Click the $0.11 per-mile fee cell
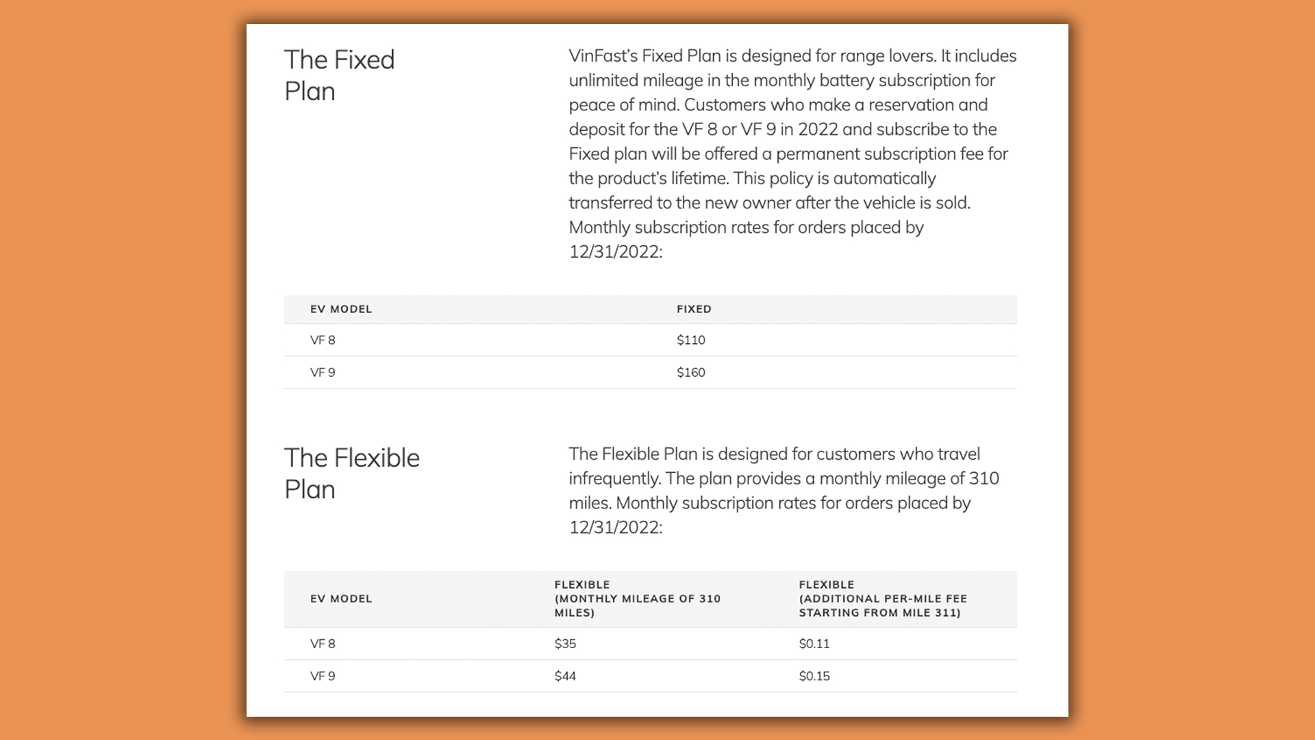 [814, 644]
